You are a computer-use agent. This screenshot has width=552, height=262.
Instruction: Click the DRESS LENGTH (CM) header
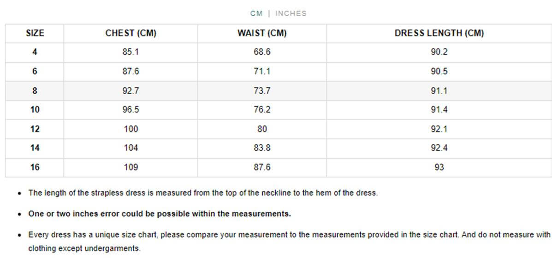[x=439, y=33]
